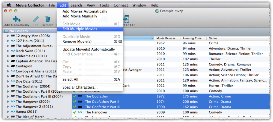Expand 127 Hours (2011) tree item

(x=8, y=41)
